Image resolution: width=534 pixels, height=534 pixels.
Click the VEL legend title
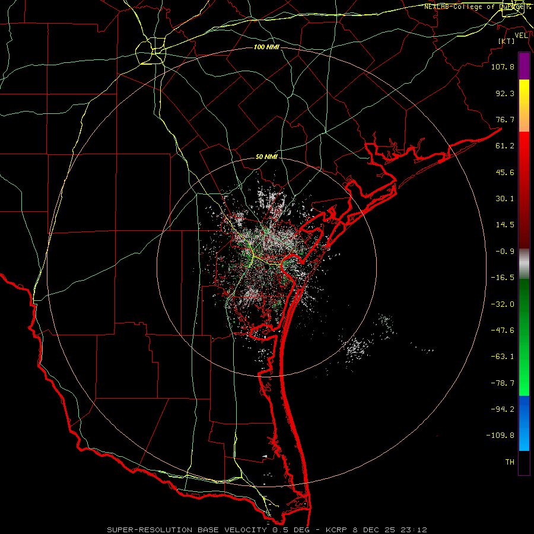pyautogui.click(x=522, y=36)
